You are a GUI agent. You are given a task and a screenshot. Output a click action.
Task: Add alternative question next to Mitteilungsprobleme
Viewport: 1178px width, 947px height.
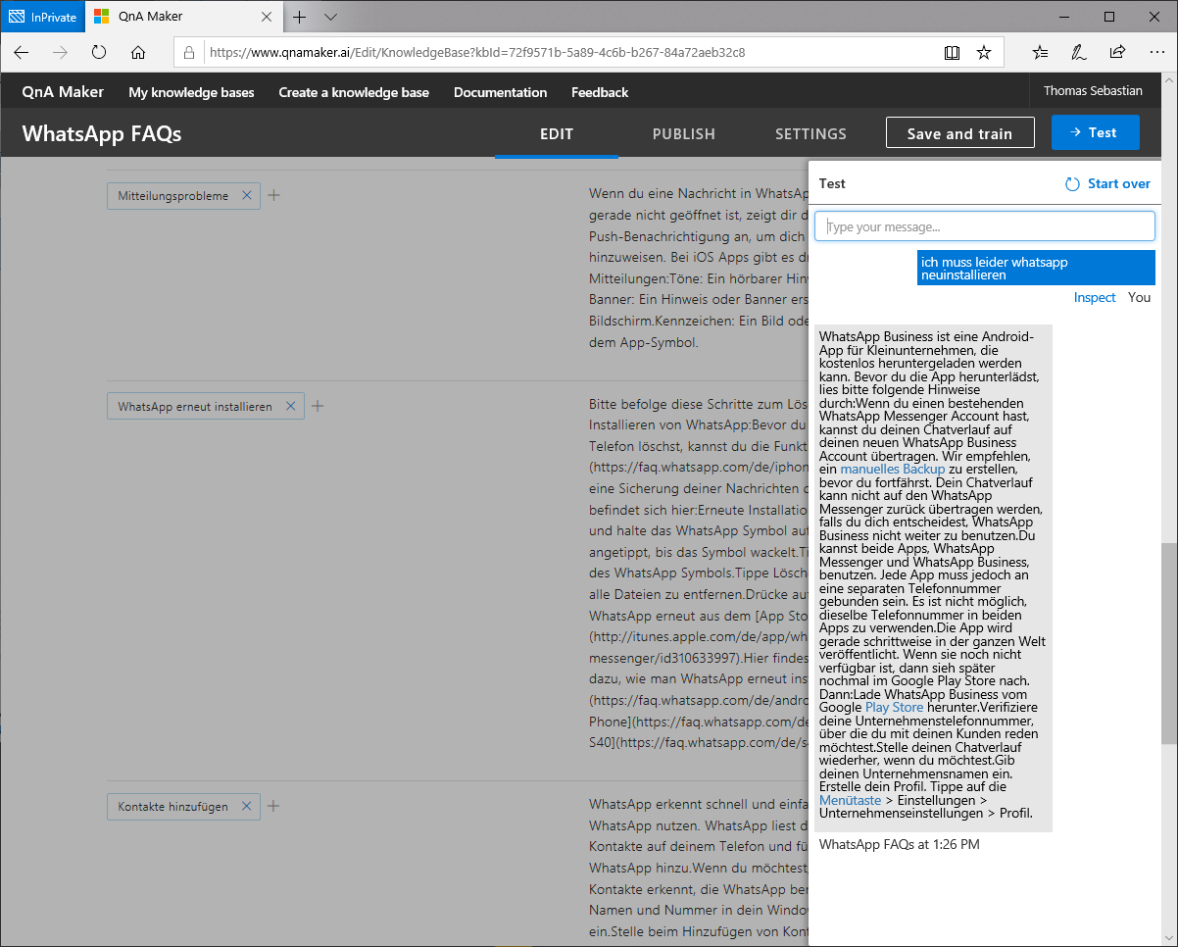click(x=274, y=196)
